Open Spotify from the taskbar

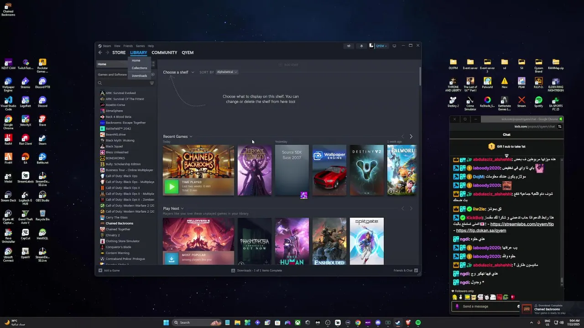(x=418, y=323)
